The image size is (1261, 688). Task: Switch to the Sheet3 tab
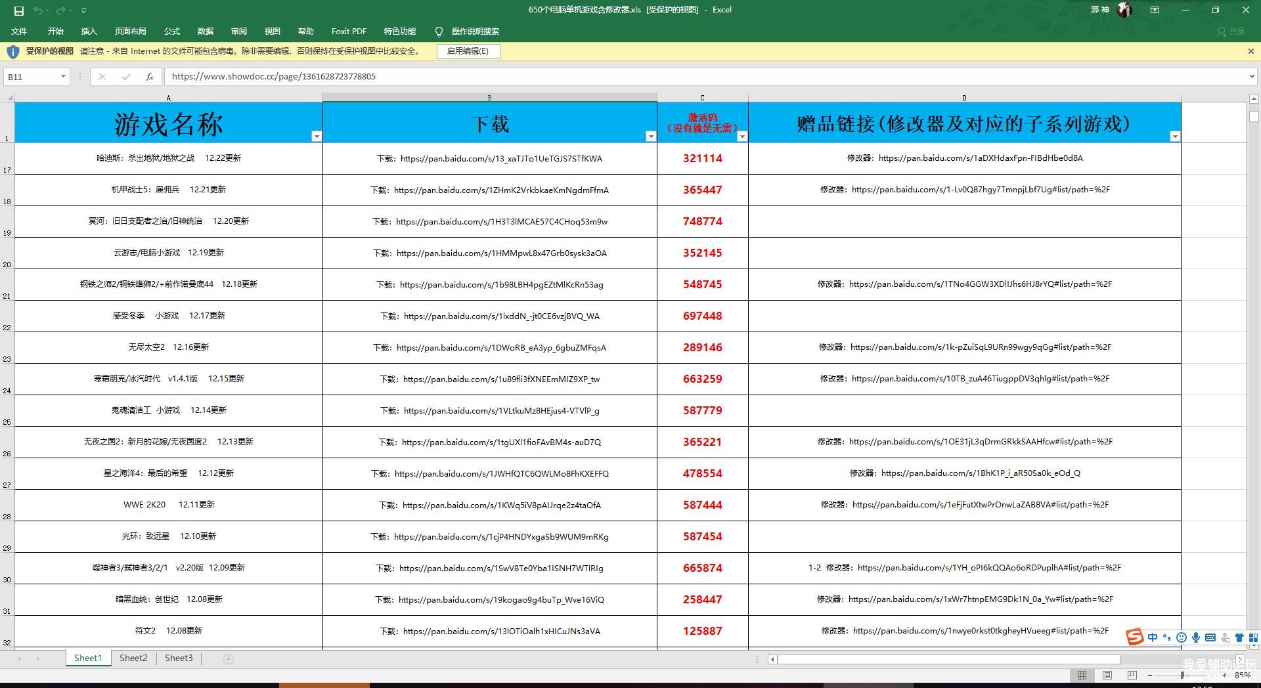click(179, 658)
